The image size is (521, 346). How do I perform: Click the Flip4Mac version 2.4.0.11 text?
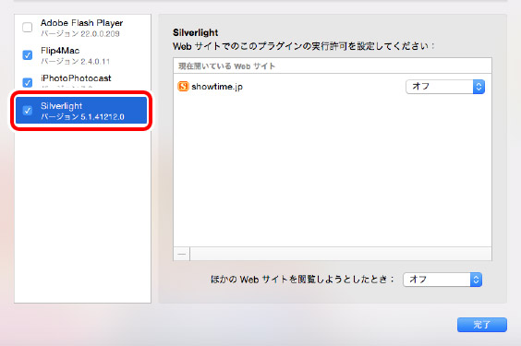(x=75, y=61)
